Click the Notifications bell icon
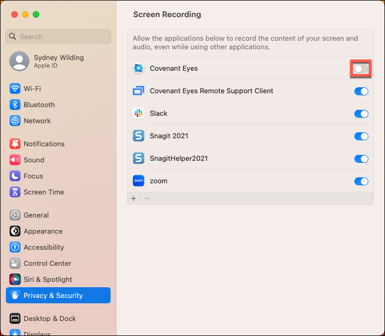The height and width of the screenshot is (336, 385). click(15, 144)
